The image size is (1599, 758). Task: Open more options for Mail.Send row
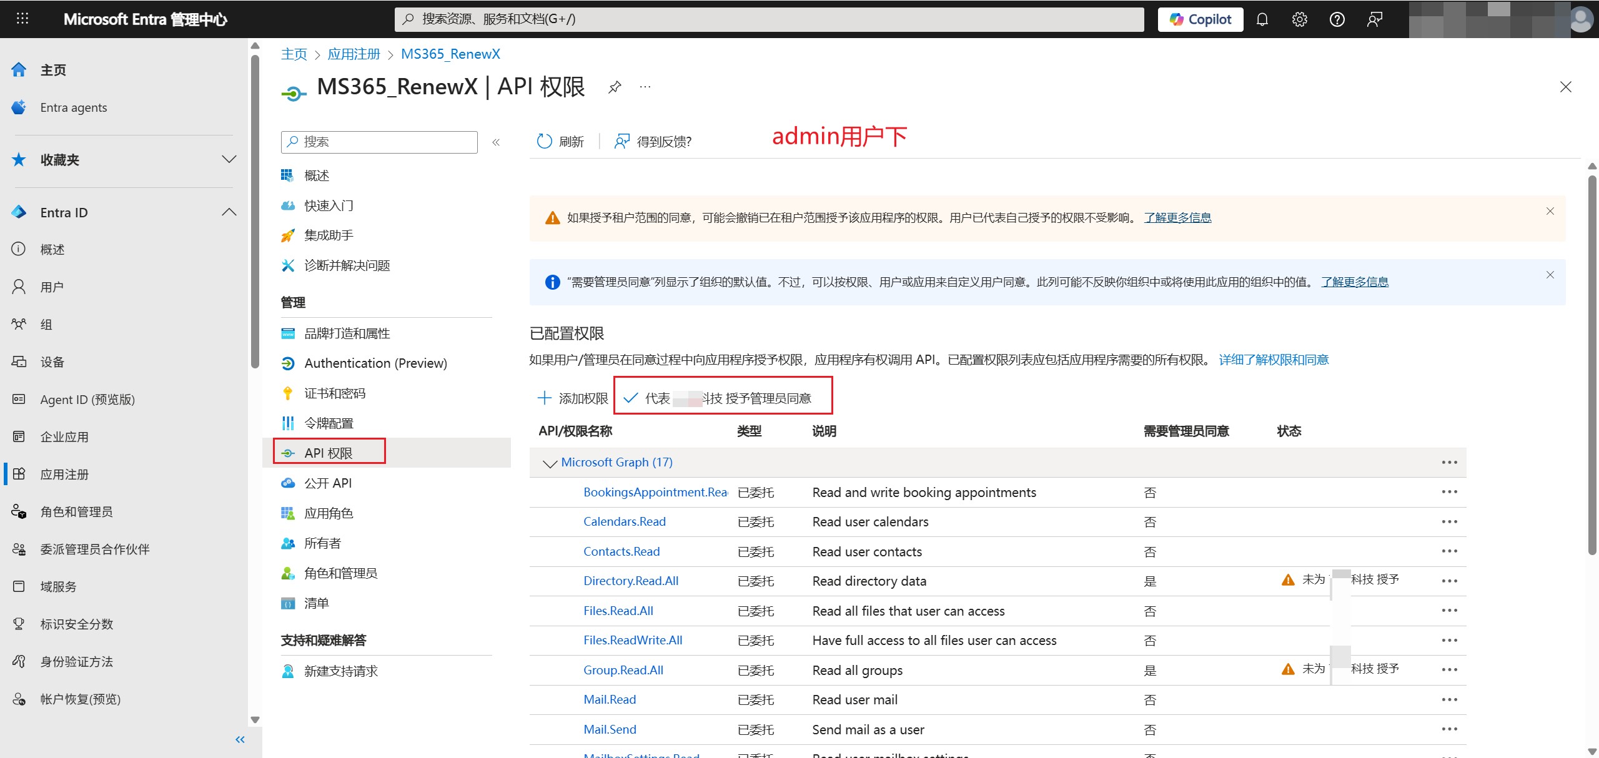[x=1449, y=729]
